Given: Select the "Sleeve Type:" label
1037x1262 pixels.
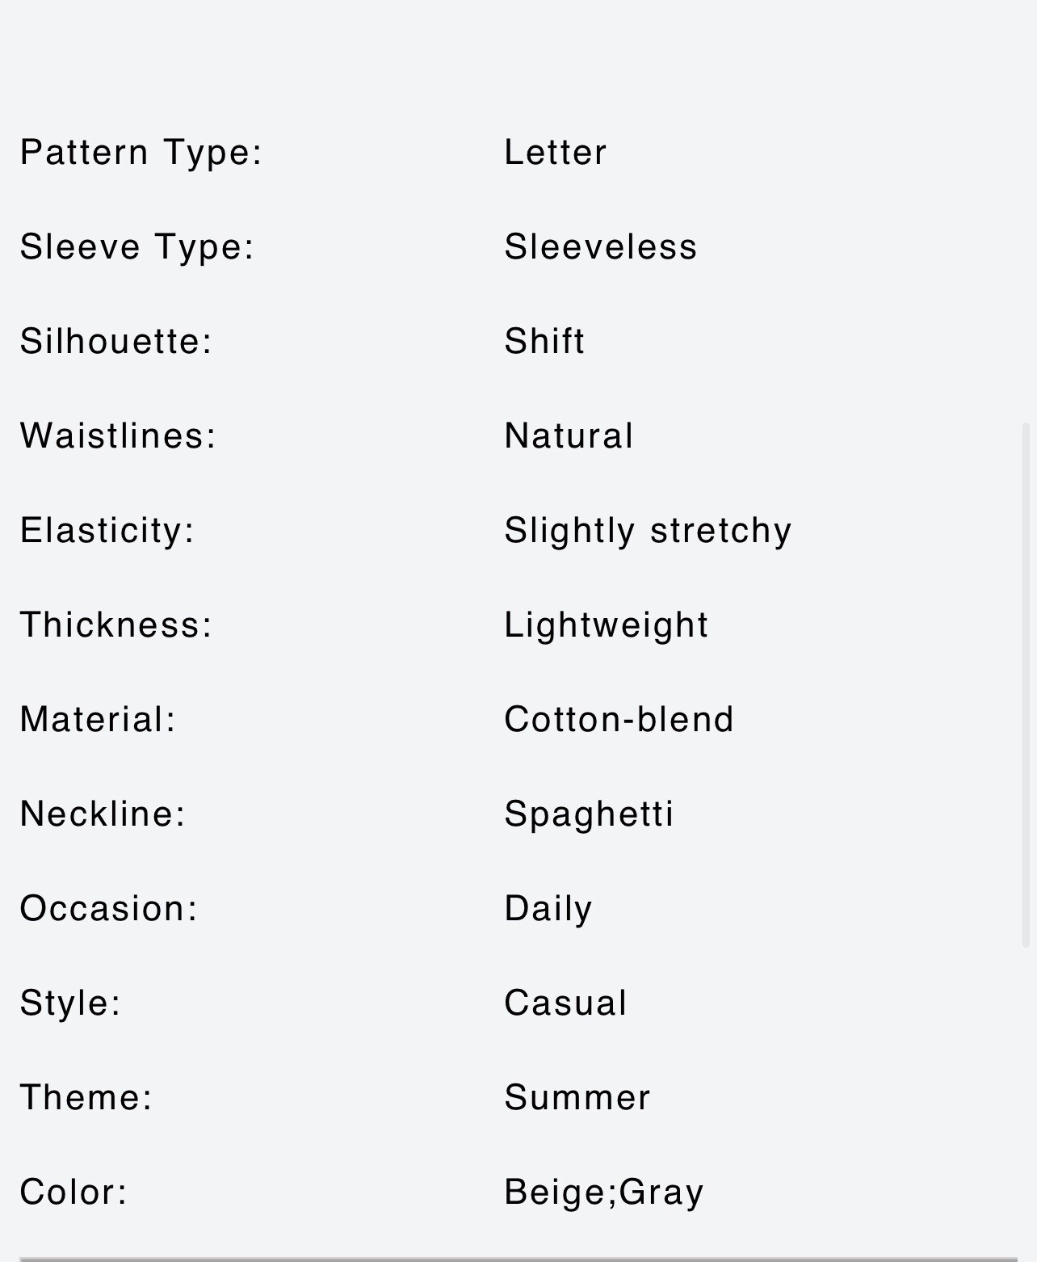Looking at the screenshot, I should click(x=137, y=247).
